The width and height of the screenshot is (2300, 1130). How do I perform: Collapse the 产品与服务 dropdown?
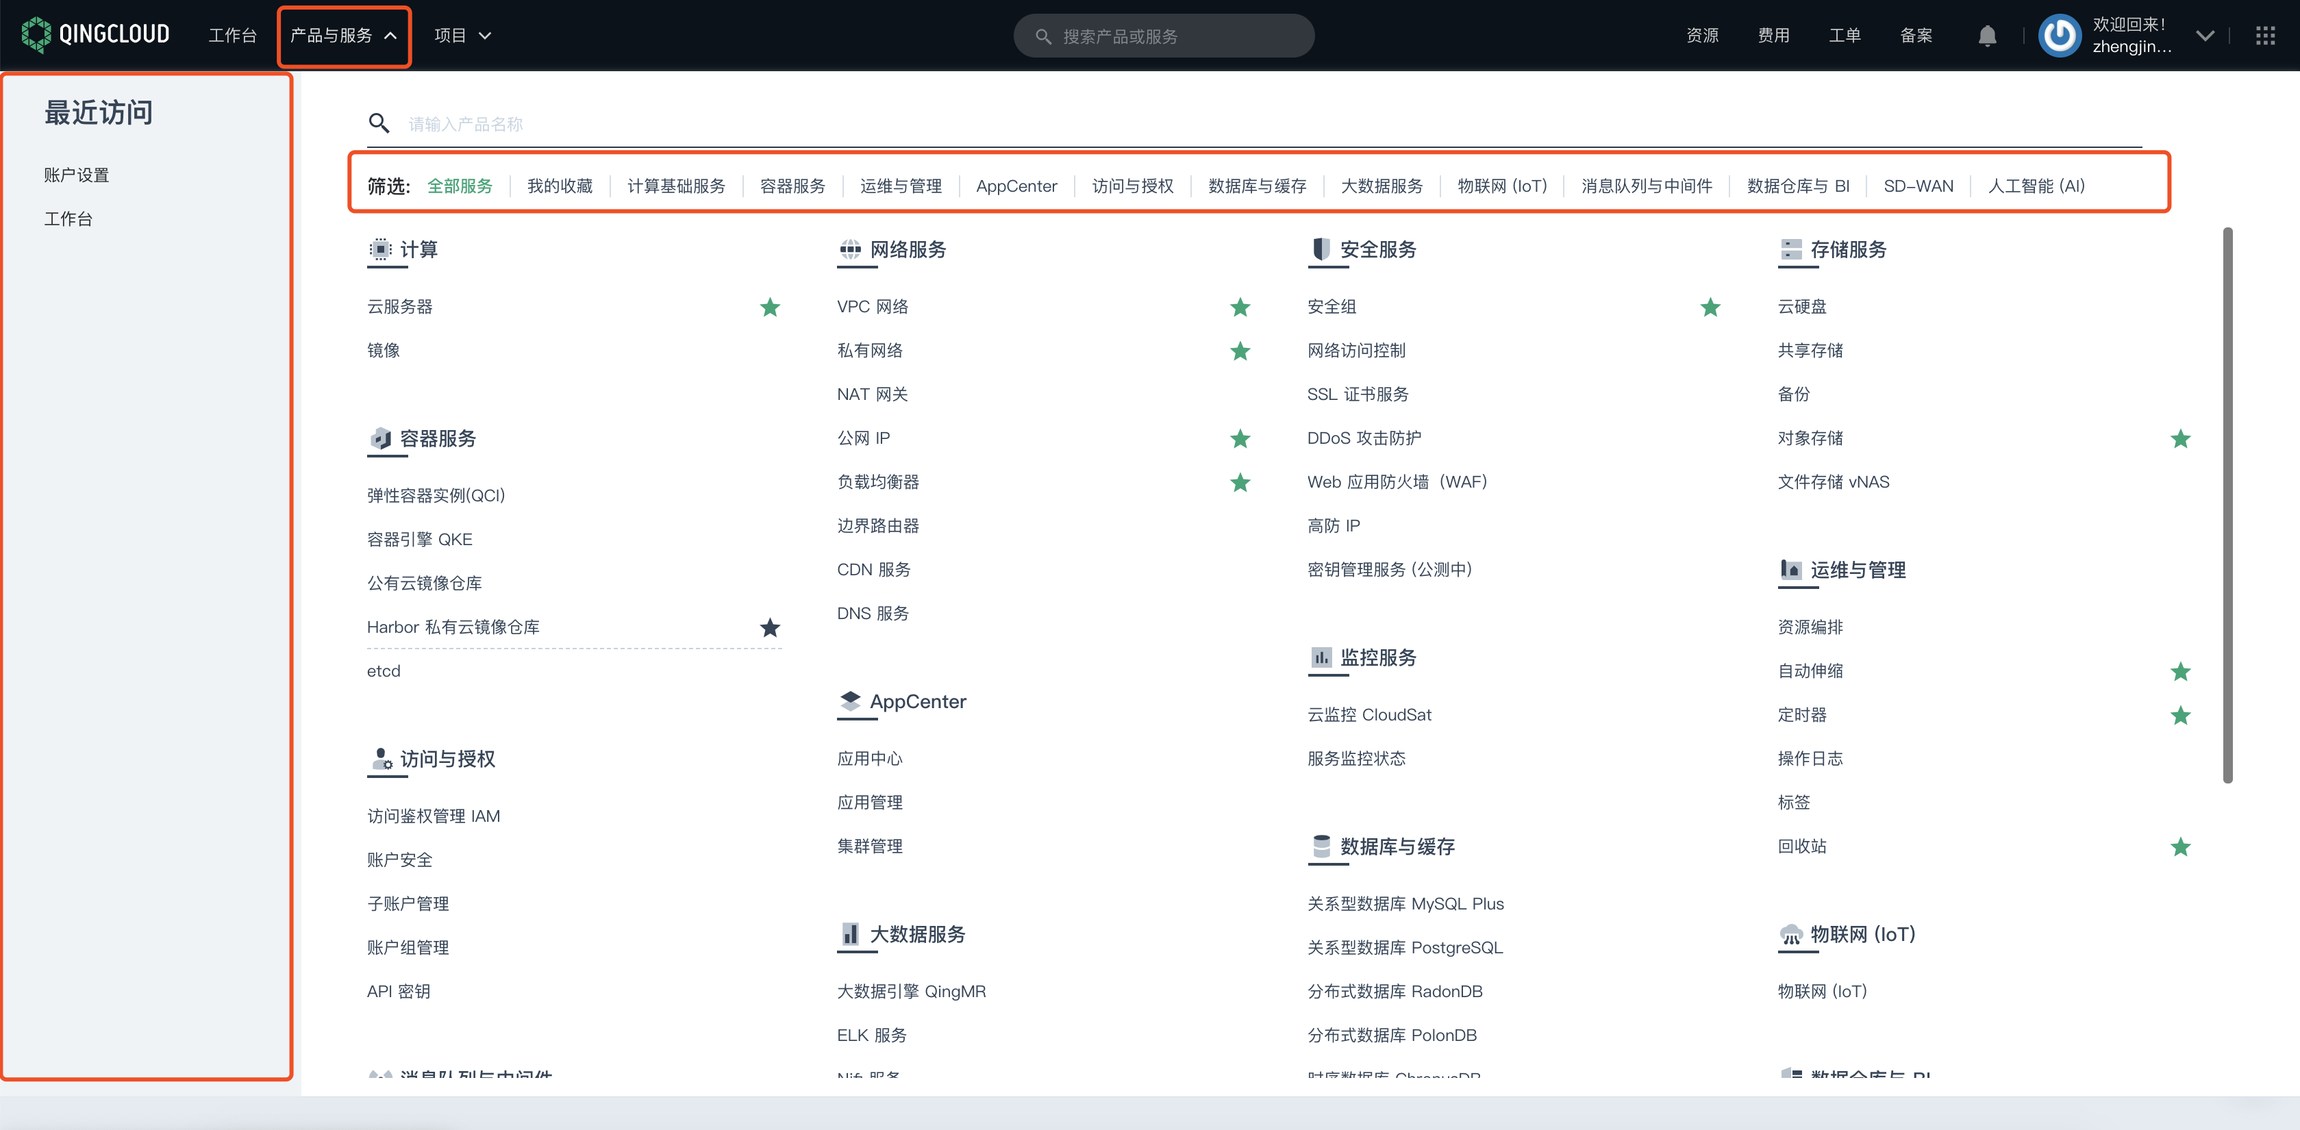point(344,36)
